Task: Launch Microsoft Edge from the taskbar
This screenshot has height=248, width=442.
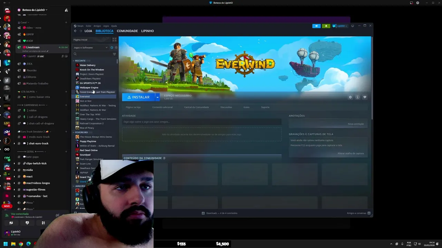Action: coord(28,244)
